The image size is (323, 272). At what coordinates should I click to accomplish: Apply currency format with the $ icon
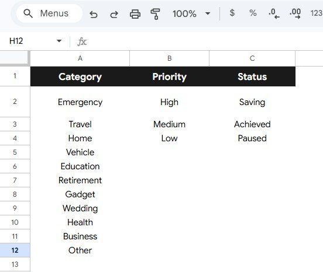pyautogui.click(x=232, y=13)
